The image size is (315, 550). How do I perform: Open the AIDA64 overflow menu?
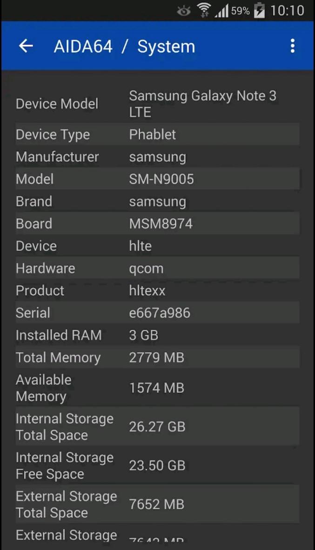tap(292, 46)
